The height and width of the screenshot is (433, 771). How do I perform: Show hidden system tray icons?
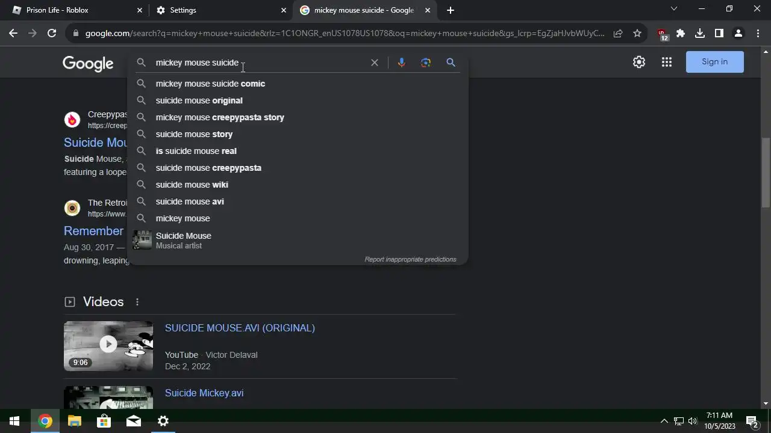pyautogui.click(x=664, y=421)
